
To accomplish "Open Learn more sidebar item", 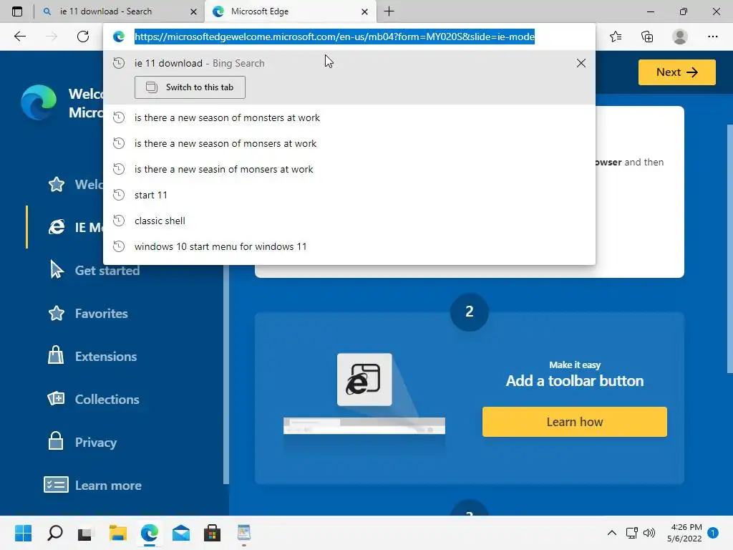I will point(92,486).
